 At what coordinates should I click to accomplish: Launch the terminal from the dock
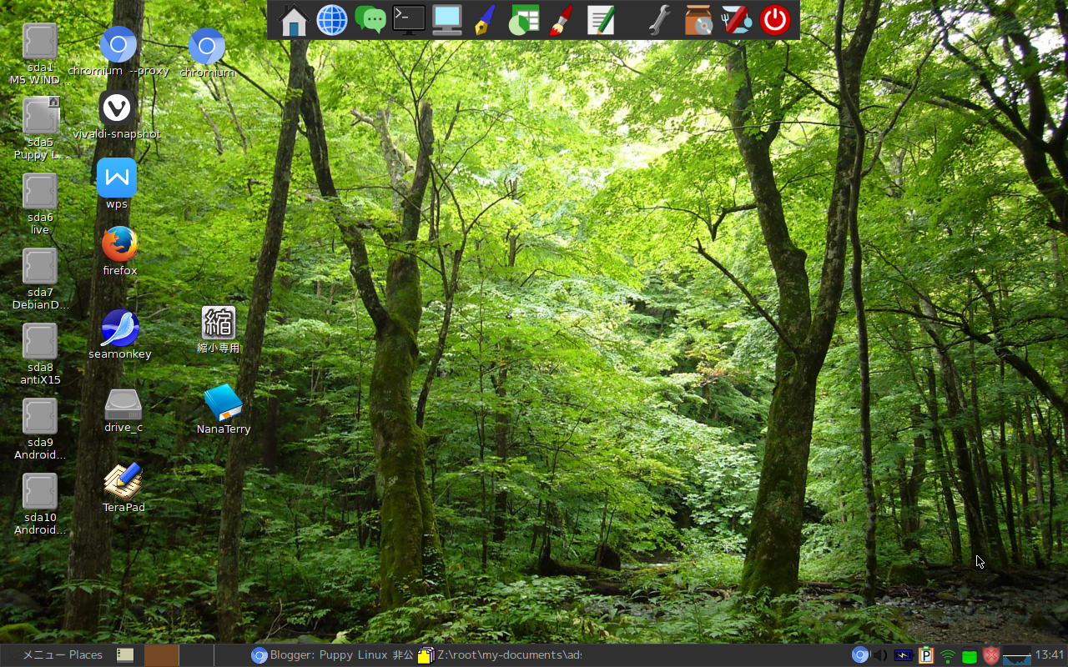pyautogui.click(x=409, y=20)
